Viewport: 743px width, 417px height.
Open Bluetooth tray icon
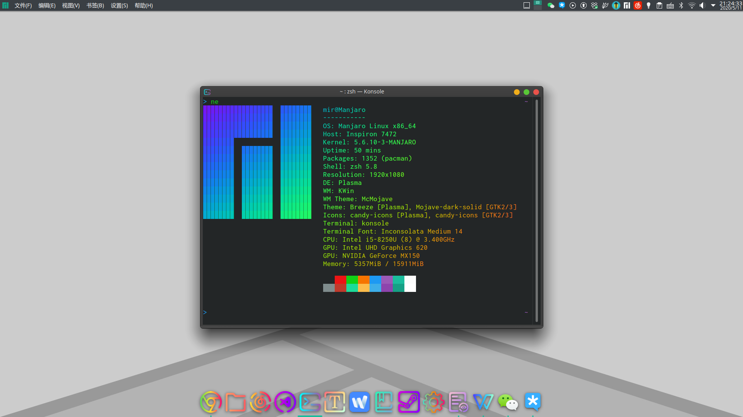(681, 5)
